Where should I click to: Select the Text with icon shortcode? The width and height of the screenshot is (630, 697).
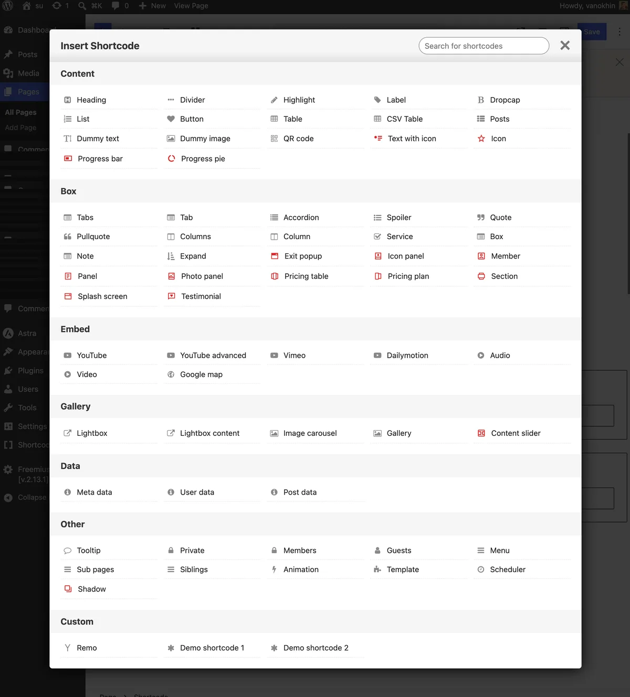(x=419, y=138)
